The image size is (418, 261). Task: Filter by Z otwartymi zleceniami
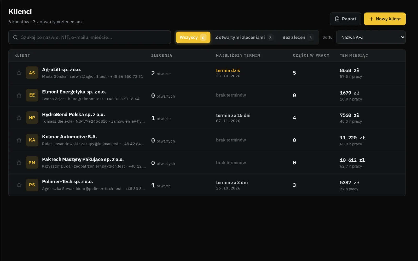point(244,37)
